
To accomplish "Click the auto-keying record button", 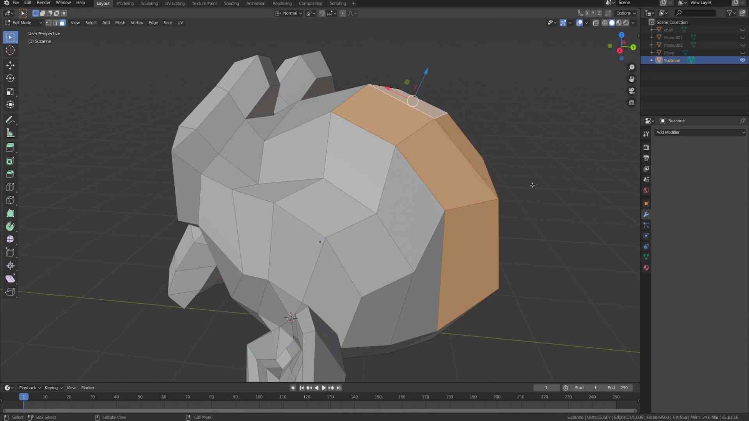I will tap(293, 388).
